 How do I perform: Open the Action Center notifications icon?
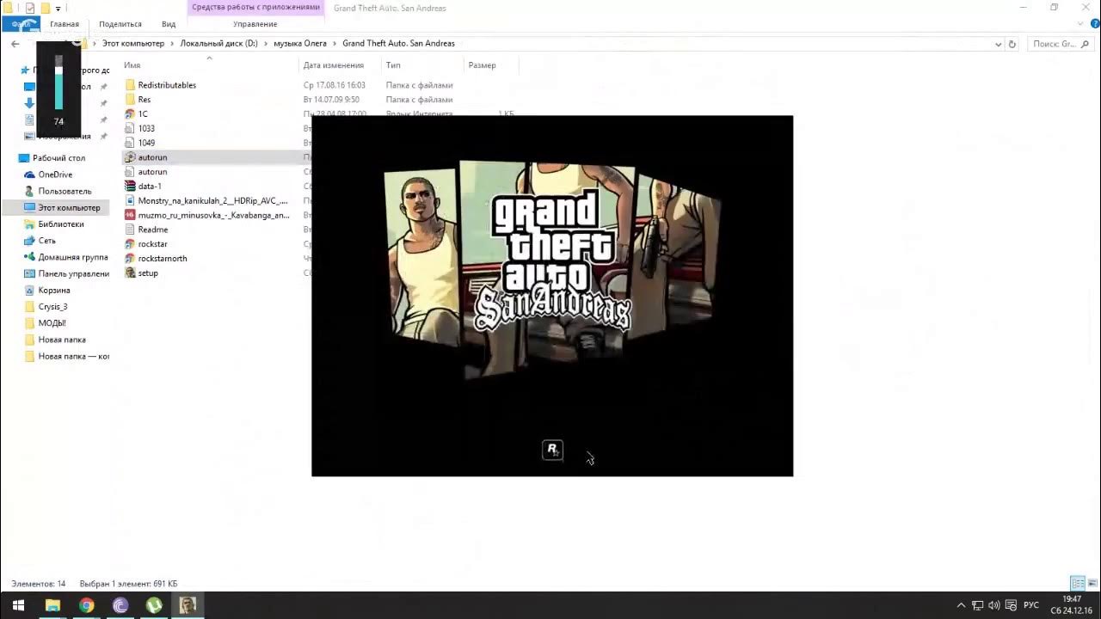click(x=1012, y=605)
